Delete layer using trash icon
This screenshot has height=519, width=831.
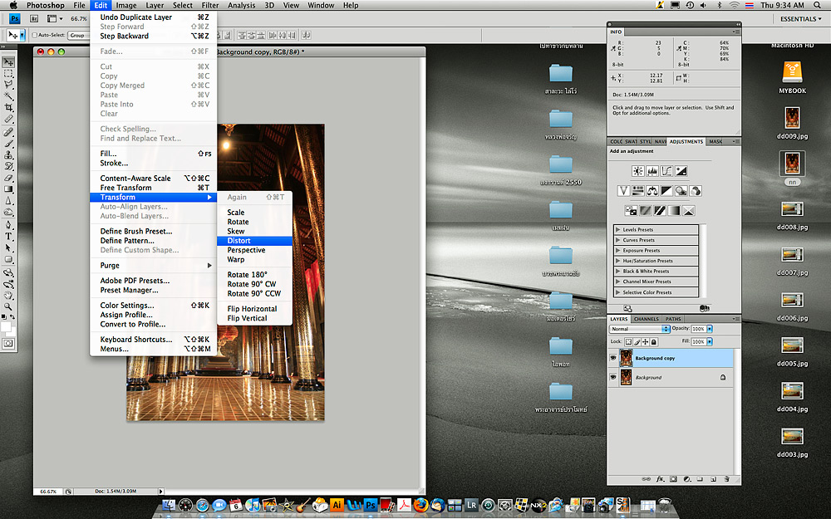[x=726, y=479]
